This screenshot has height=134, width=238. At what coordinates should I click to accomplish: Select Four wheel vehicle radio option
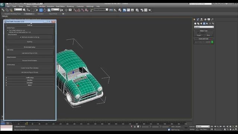8,31
